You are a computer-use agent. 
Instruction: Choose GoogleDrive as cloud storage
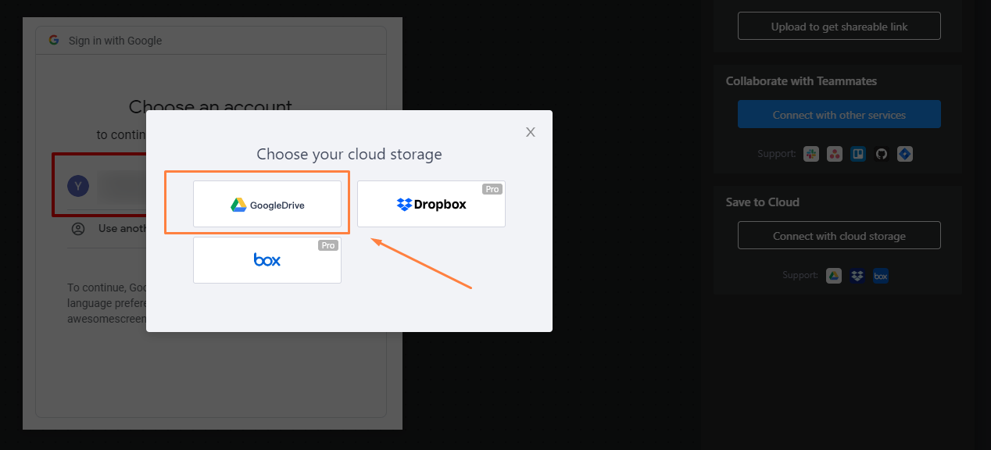coord(267,204)
